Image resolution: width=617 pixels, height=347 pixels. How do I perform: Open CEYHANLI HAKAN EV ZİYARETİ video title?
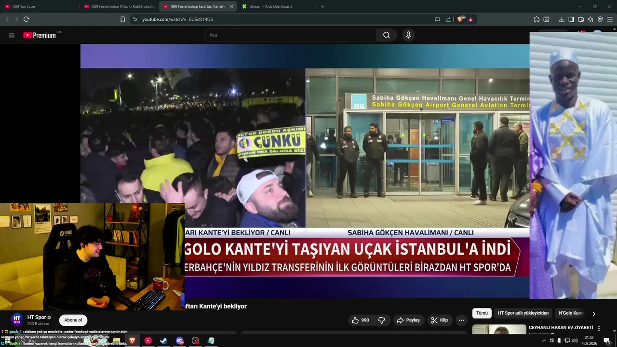[x=561, y=328]
